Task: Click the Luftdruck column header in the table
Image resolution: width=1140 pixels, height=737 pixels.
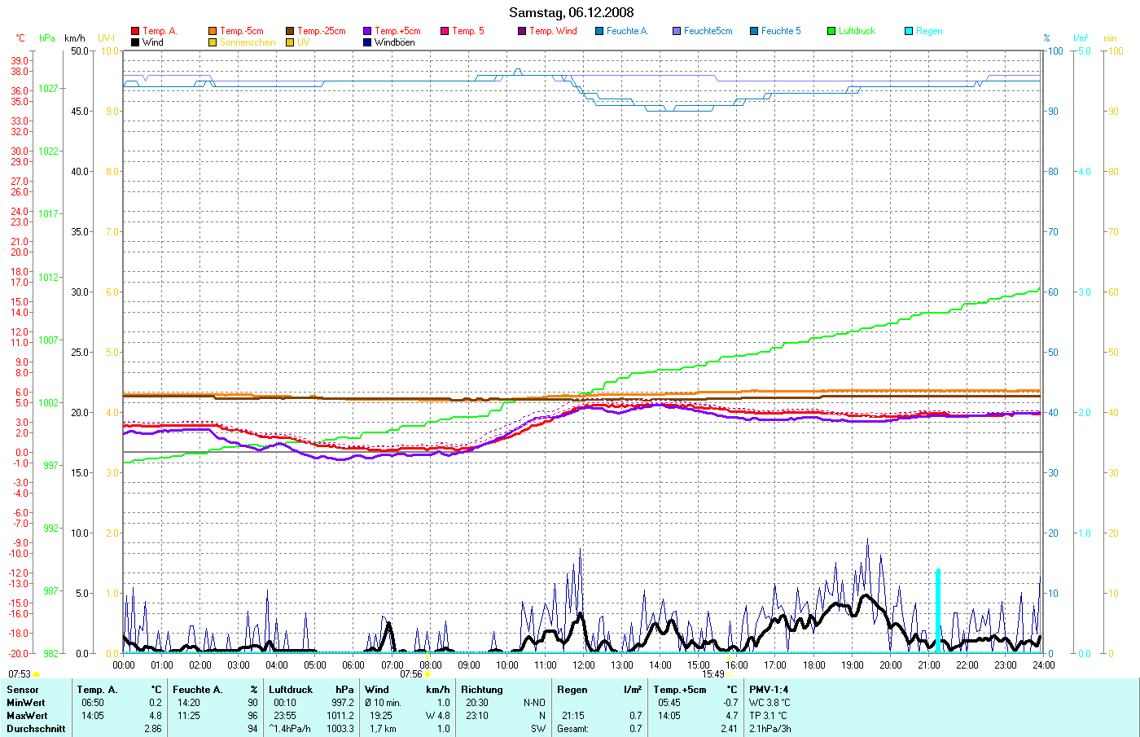Action: point(291,690)
